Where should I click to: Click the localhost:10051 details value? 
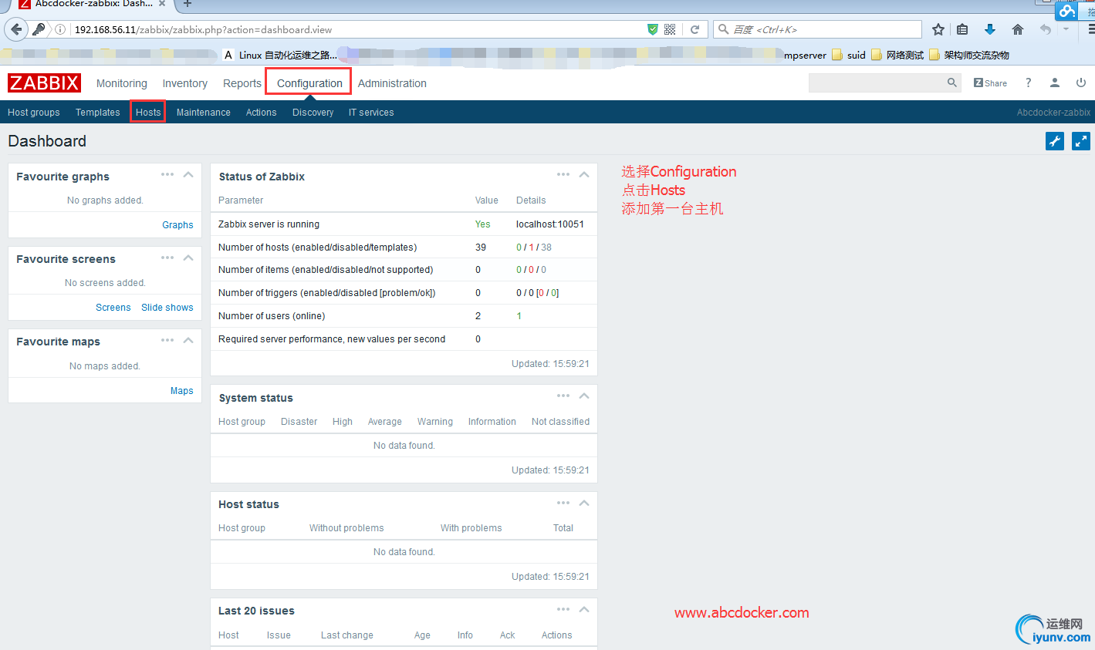click(550, 224)
